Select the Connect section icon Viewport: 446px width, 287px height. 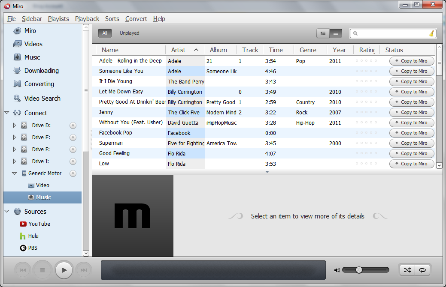point(17,113)
